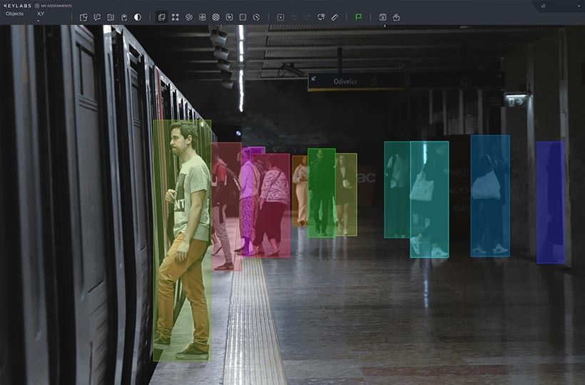
Task: Click the thumbs-up icon at top right
Action: point(543,6)
